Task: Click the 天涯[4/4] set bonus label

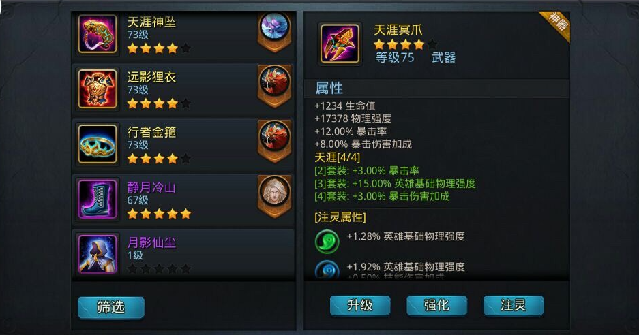Action: point(338,157)
